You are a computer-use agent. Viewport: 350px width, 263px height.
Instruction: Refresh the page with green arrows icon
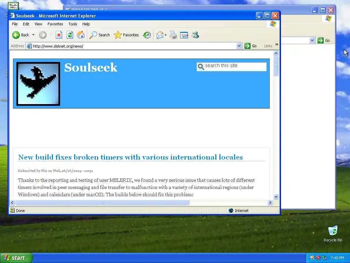(70, 35)
